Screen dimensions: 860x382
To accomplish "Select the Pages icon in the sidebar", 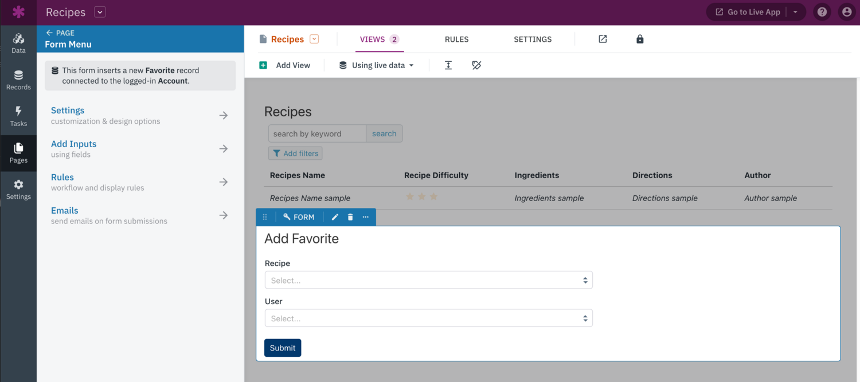I will [x=18, y=153].
